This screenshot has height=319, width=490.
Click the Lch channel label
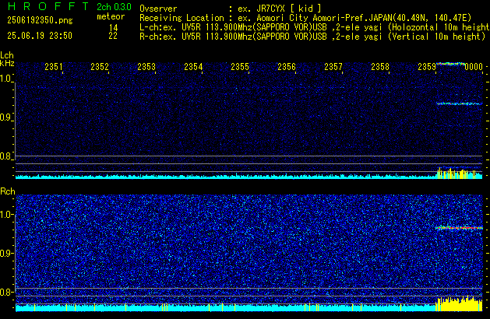point(7,55)
